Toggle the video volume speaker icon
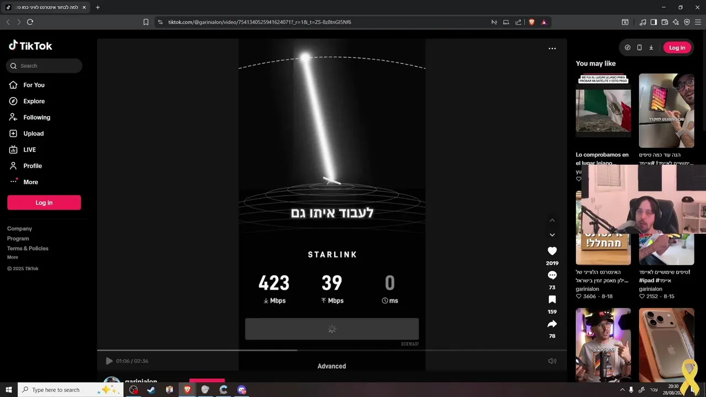 552,361
